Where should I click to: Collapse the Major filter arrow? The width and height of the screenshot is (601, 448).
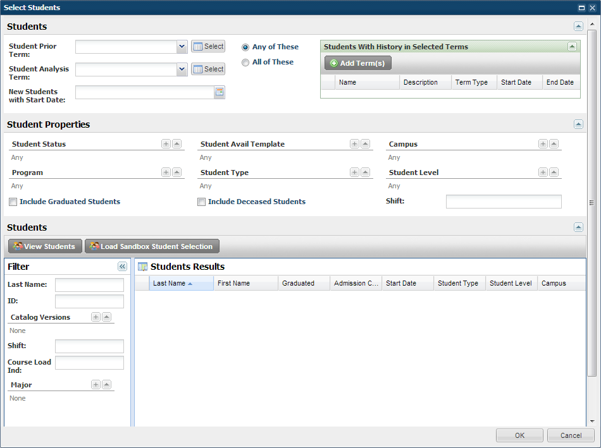coord(106,384)
